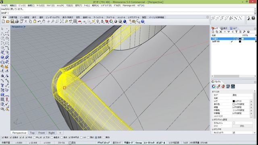
Task: Click the Copy icon in toolbar
Action: (30, 21)
